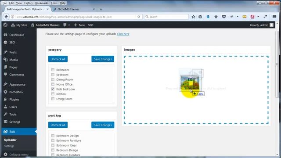The width and height of the screenshot is (281, 158).
Task: Open the Edit menu
Action: (11, 3)
